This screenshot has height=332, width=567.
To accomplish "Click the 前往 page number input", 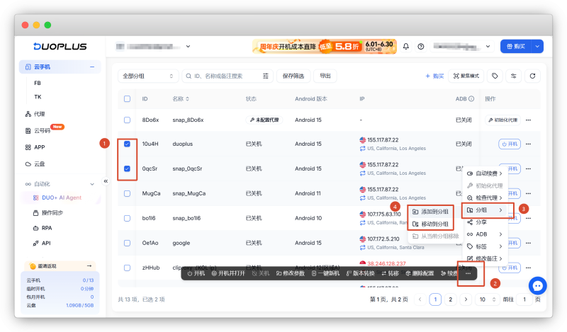I will click(524, 299).
